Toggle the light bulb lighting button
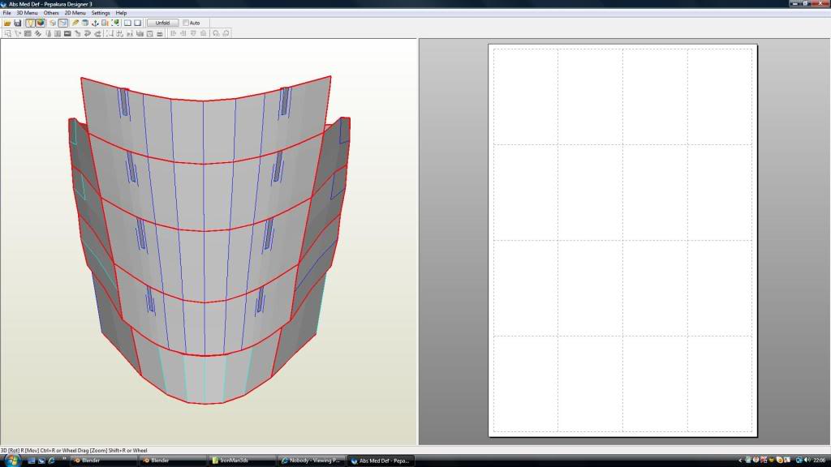 tap(30, 23)
